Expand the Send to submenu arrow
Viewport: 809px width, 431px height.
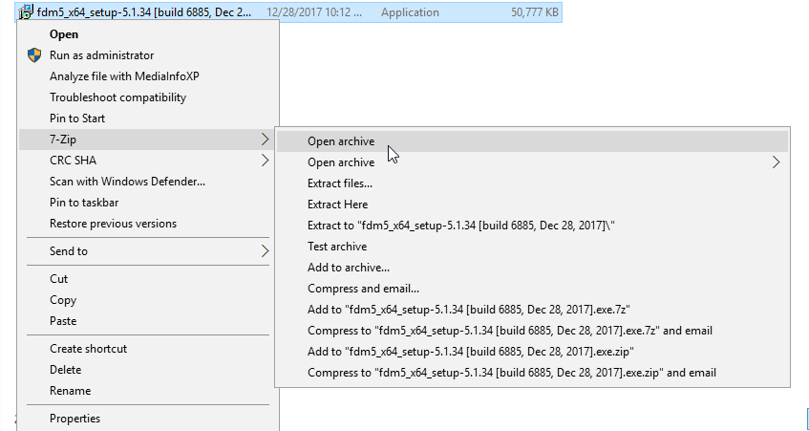tap(265, 251)
